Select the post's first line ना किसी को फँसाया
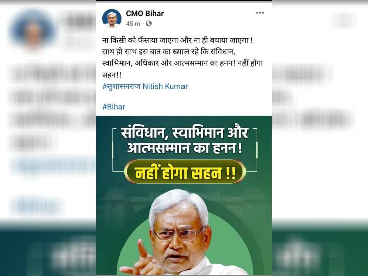 (x=177, y=41)
